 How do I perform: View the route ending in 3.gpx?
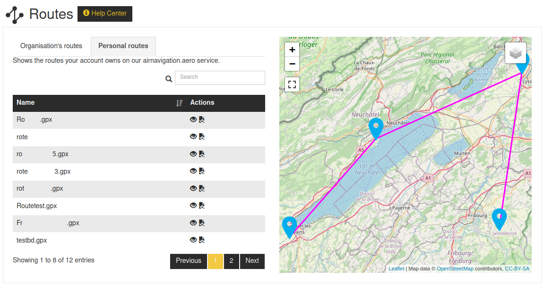pos(193,171)
